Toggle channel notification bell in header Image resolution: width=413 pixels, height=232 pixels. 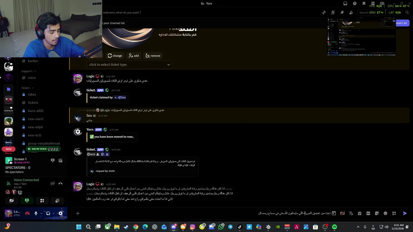click(x=333, y=13)
